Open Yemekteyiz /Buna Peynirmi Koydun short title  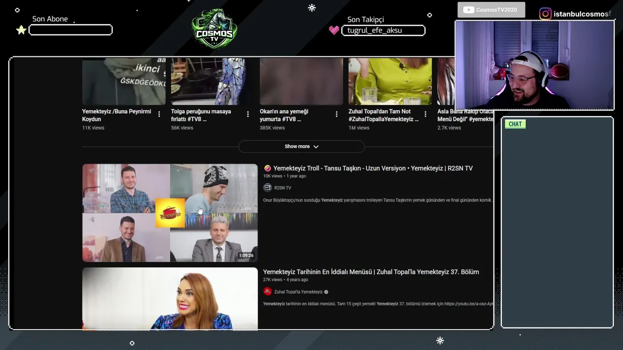(117, 115)
